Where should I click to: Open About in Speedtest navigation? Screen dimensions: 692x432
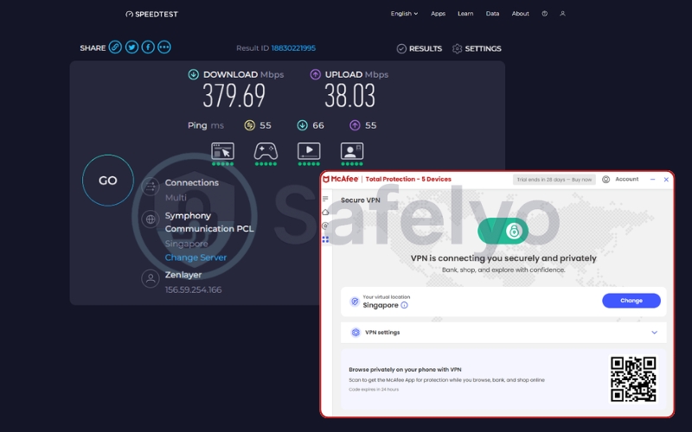tap(521, 14)
